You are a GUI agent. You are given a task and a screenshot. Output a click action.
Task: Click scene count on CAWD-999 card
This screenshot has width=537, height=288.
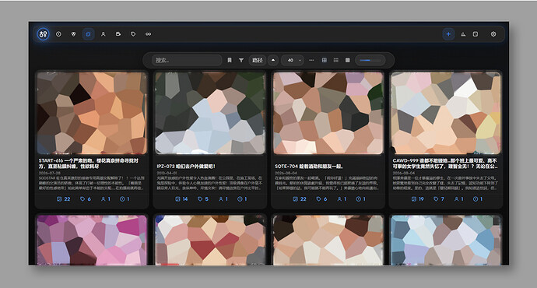click(478, 199)
